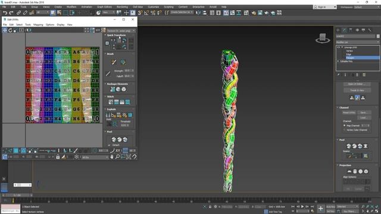
Task: Open the texture map dropdown in Edit UVWs
Action: [121, 31]
